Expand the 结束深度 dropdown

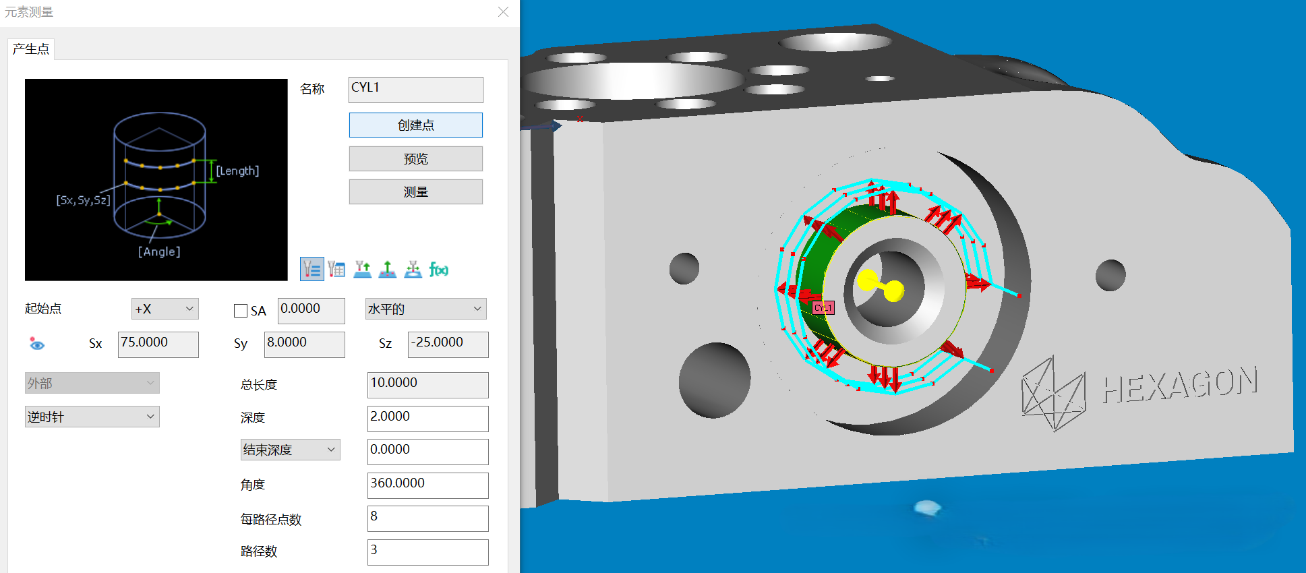tap(290, 450)
